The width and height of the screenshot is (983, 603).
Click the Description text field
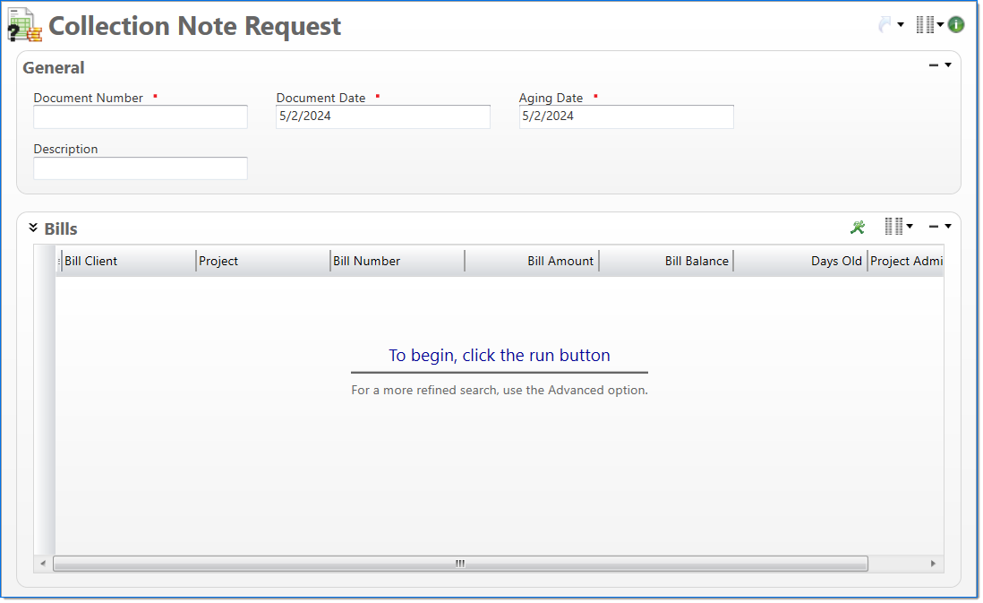point(141,168)
